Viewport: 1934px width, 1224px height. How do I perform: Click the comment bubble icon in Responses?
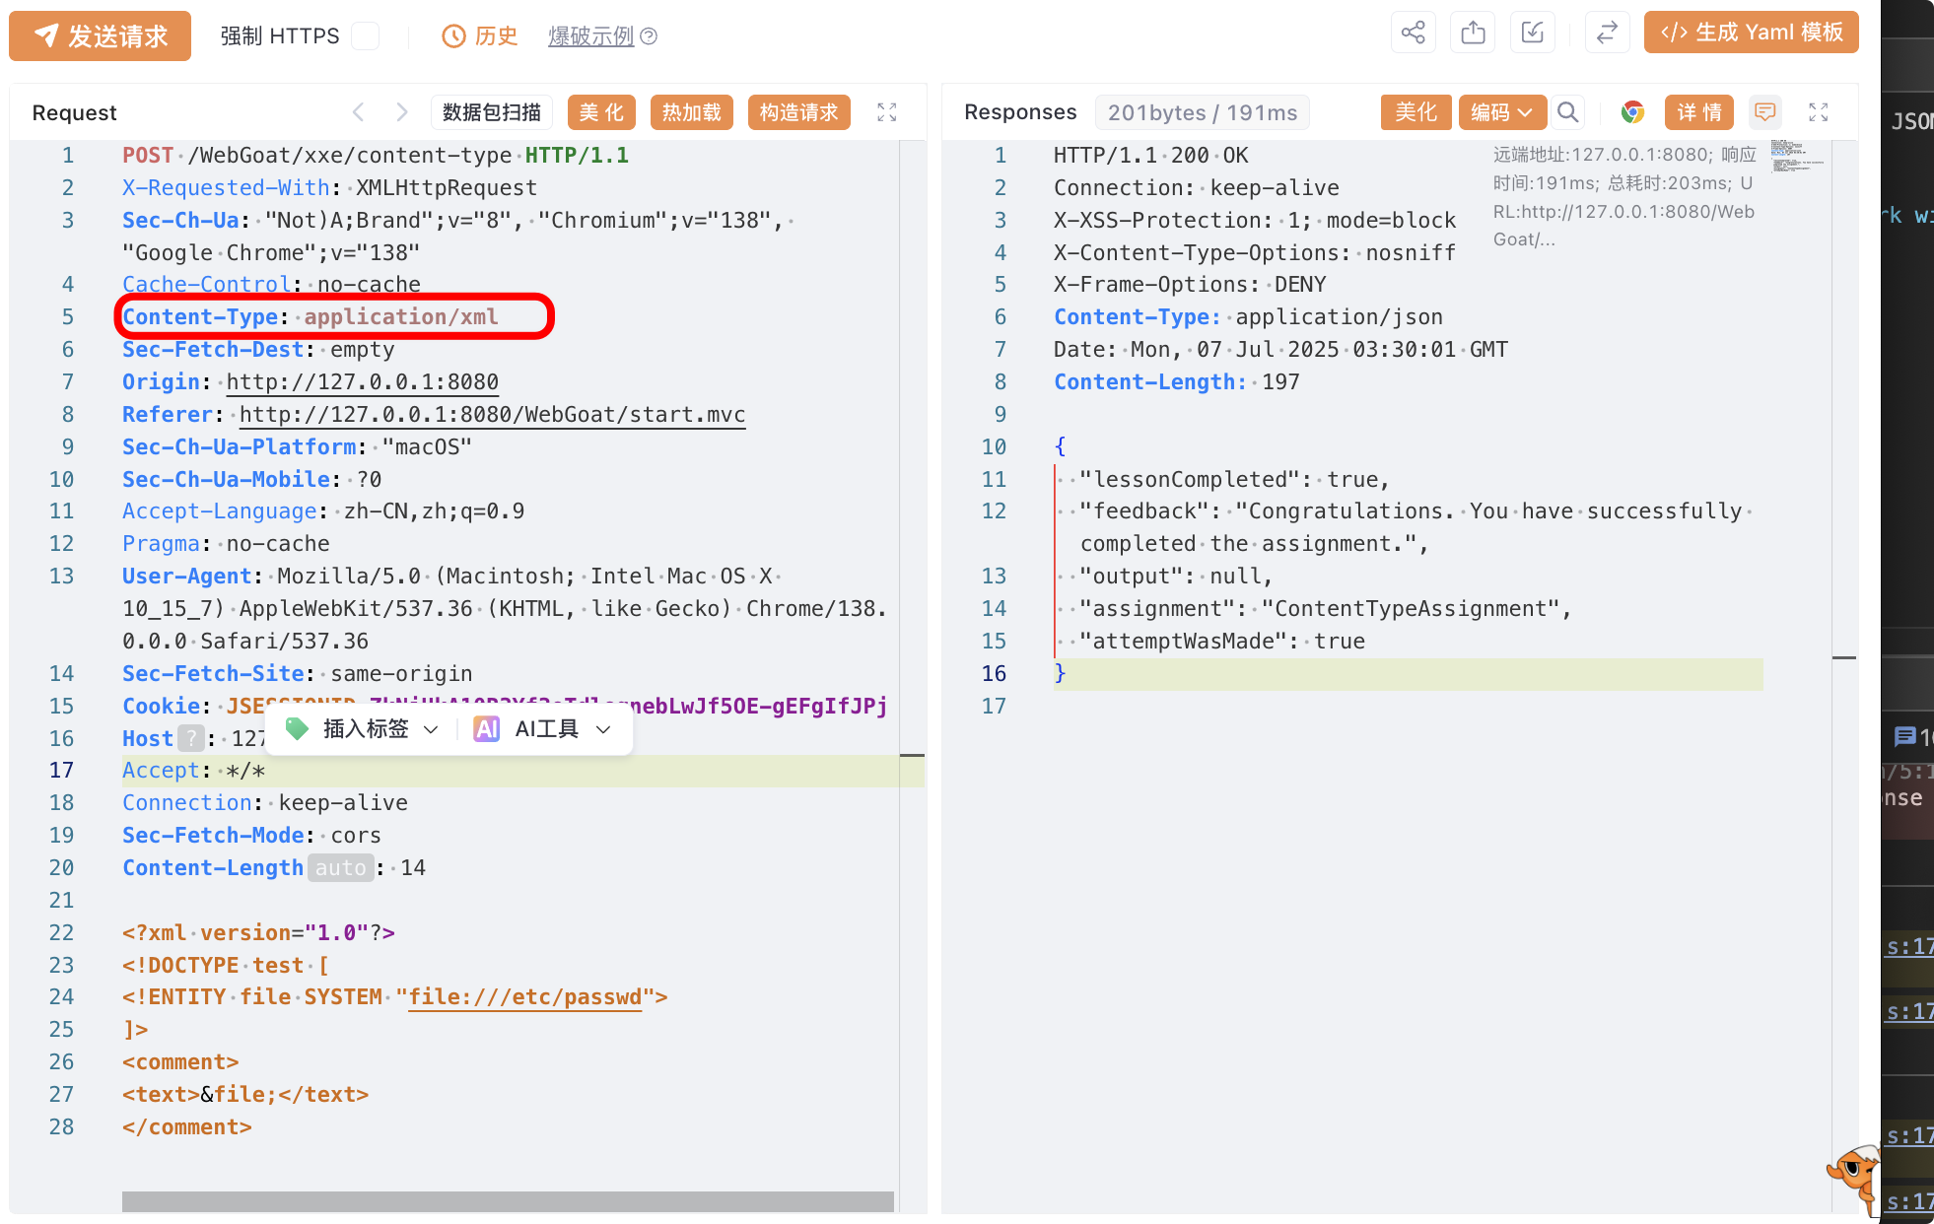click(1764, 112)
